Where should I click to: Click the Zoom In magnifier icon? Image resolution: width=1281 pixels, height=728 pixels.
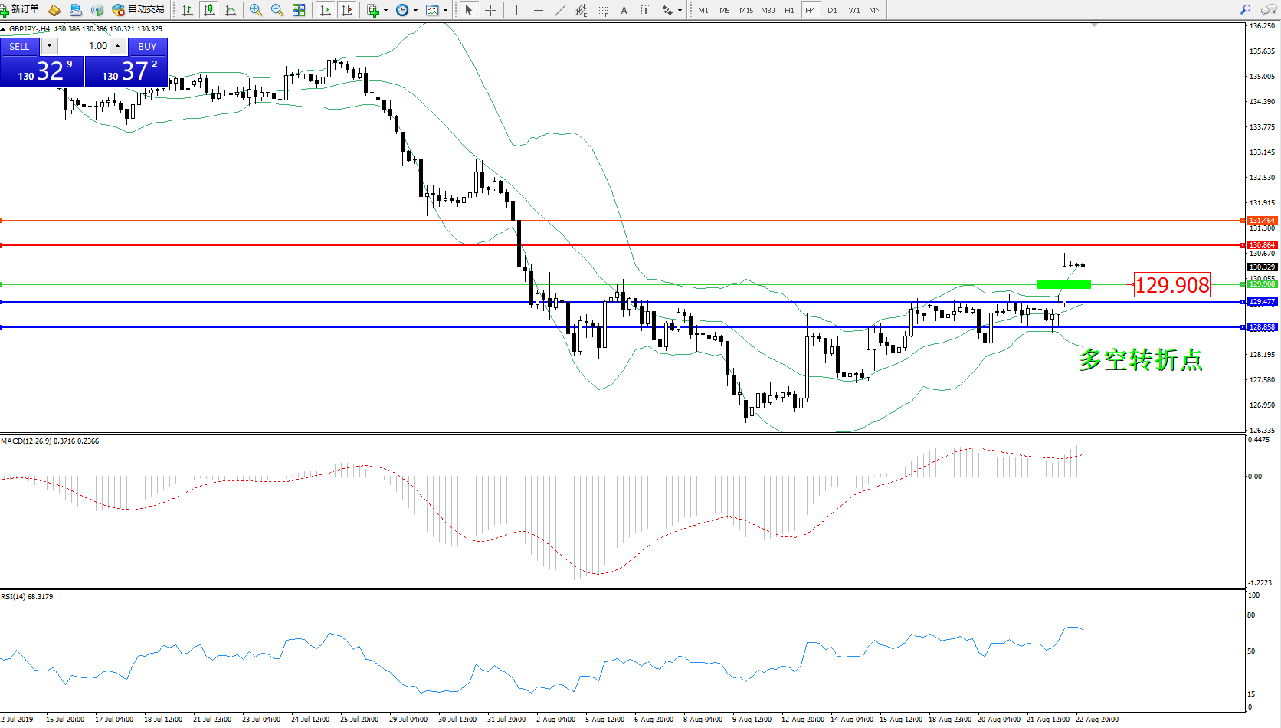(256, 10)
